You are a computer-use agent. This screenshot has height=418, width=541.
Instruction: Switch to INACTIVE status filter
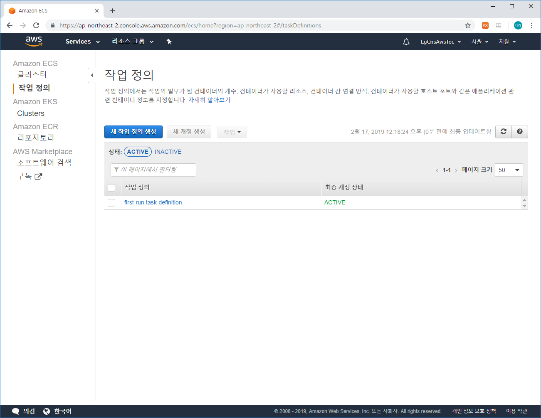coord(168,152)
